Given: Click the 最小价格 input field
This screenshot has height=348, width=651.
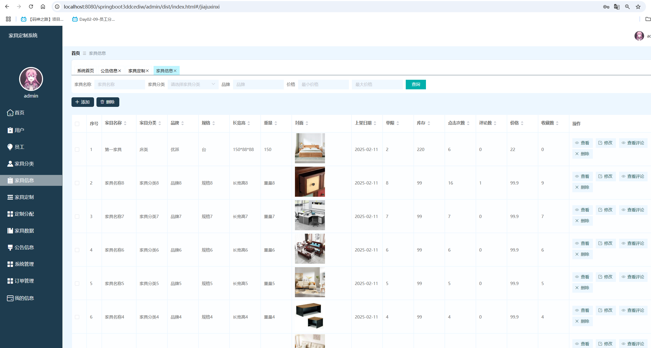Looking at the screenshot, I should [x=323, y=84].
